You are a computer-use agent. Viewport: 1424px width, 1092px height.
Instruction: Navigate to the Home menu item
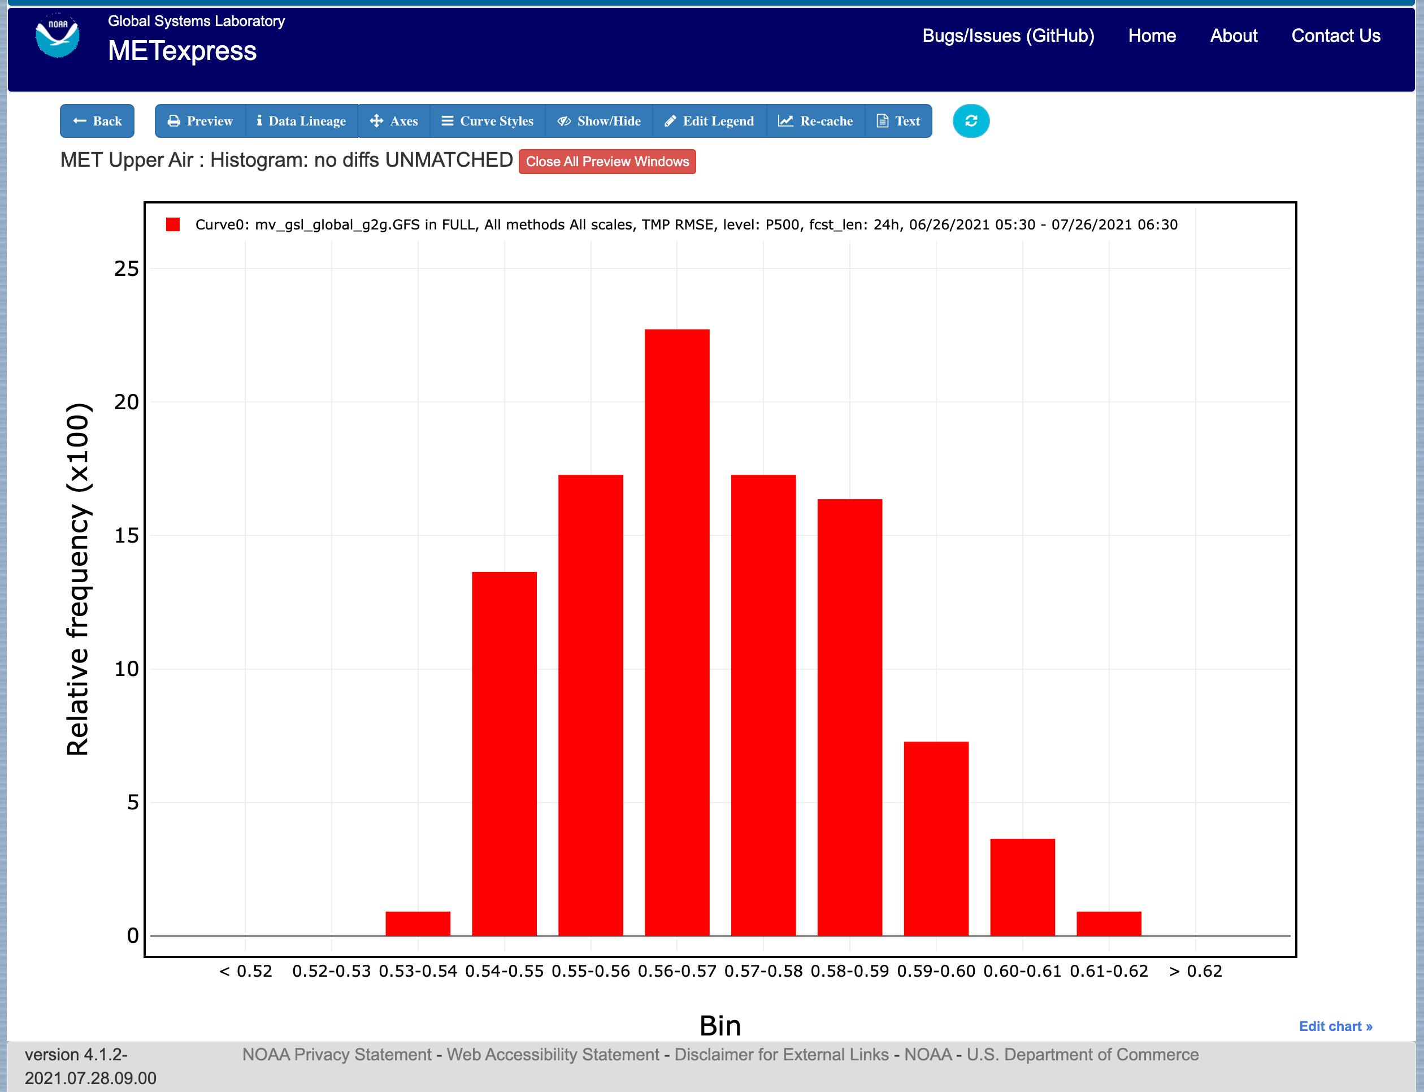click(1151, 36)
